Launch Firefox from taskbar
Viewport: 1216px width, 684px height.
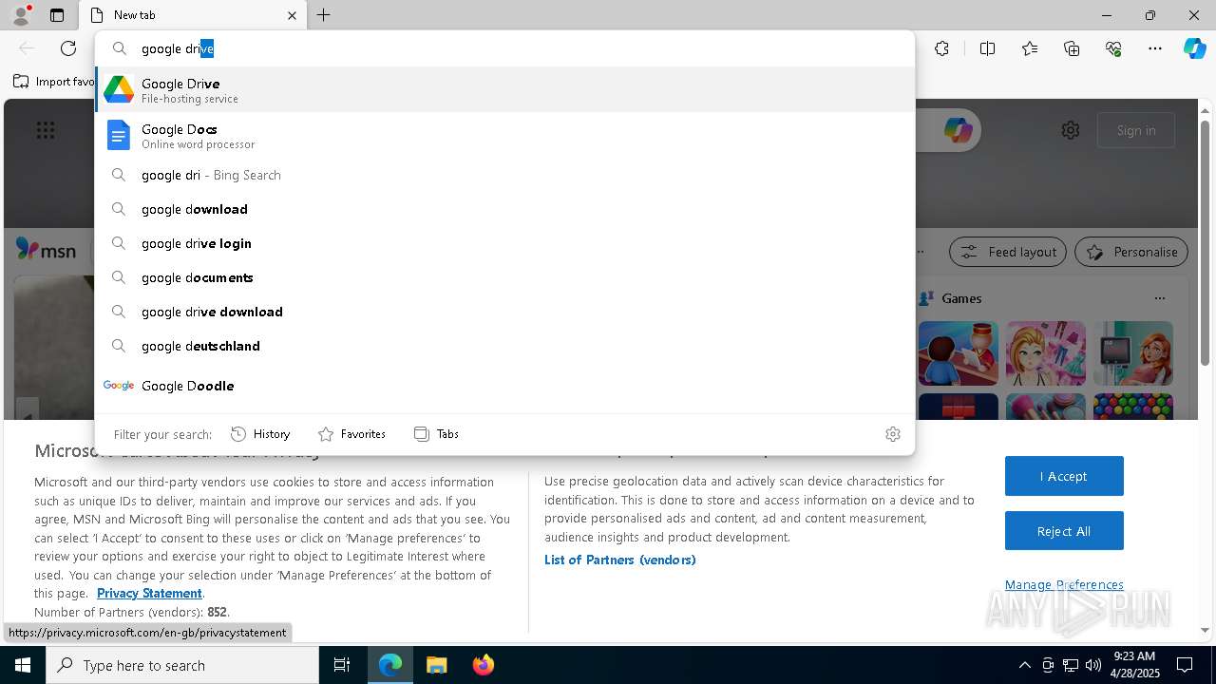point(483,665)
